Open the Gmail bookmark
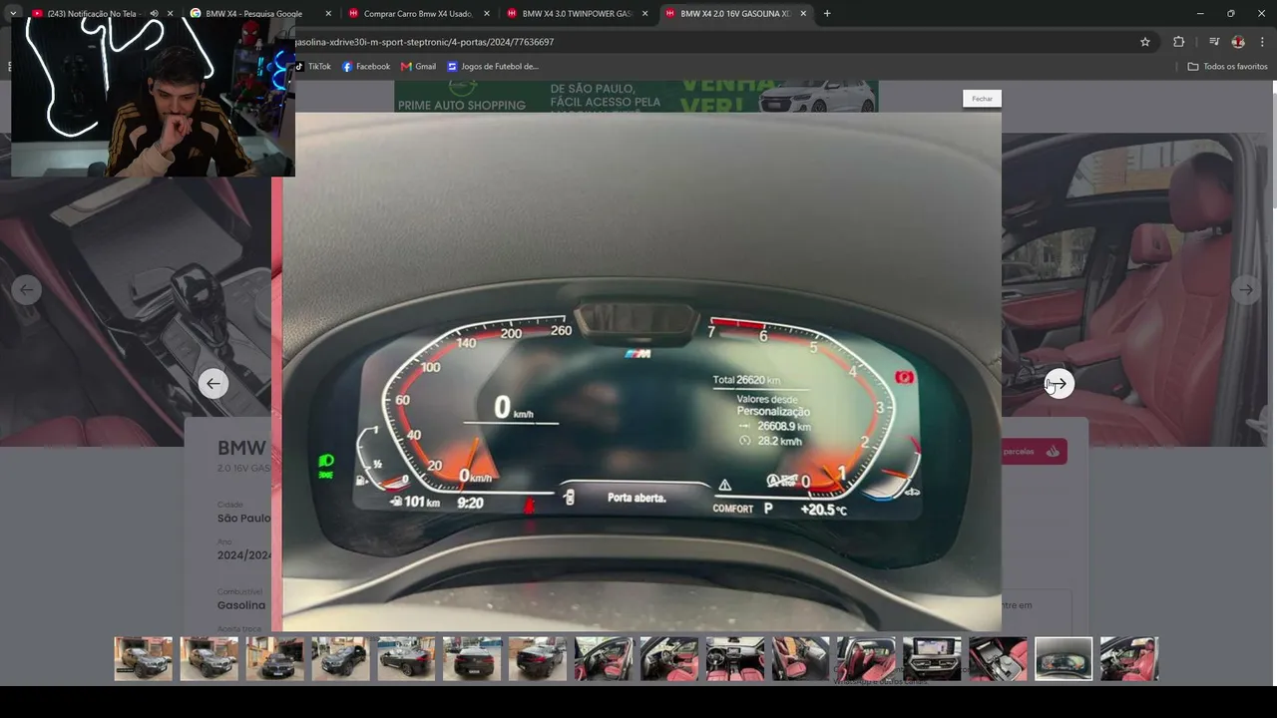 pos(419,67)
